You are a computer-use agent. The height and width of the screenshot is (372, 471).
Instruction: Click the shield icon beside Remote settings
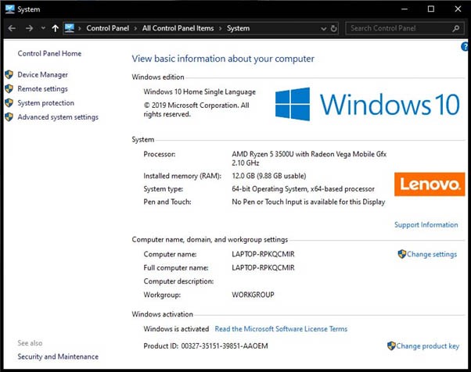[9, 88]
